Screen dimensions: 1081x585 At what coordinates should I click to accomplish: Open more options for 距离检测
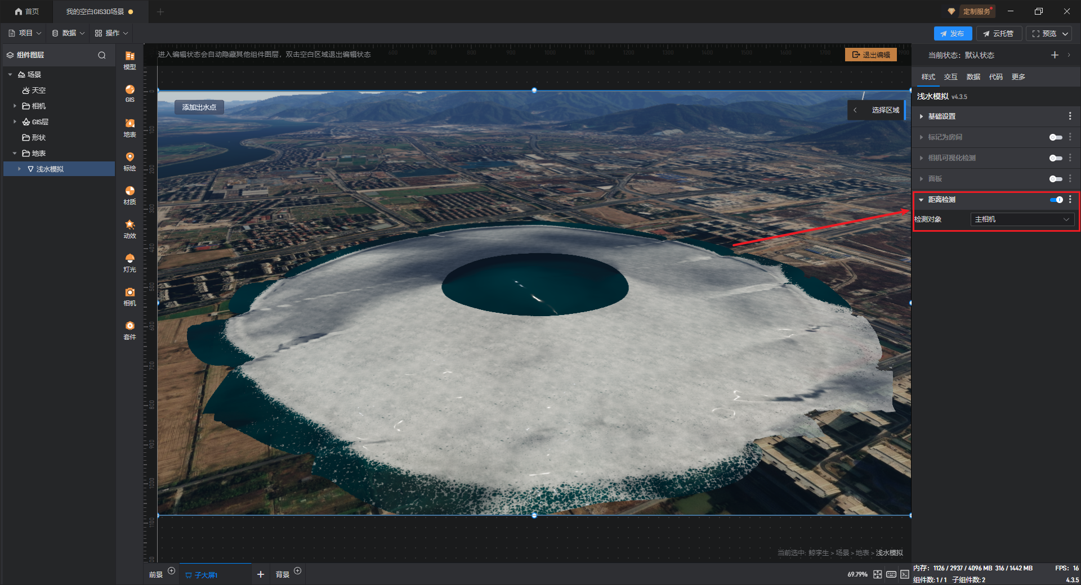(x=1070, y=199)
